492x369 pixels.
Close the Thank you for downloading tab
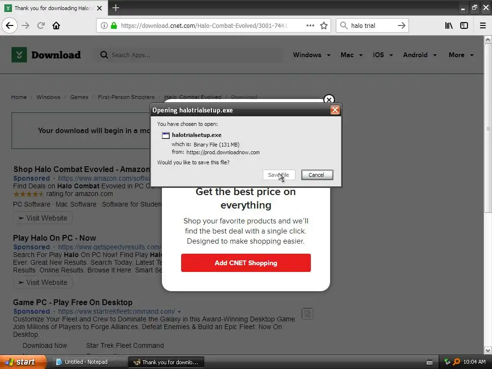(99, 8)
